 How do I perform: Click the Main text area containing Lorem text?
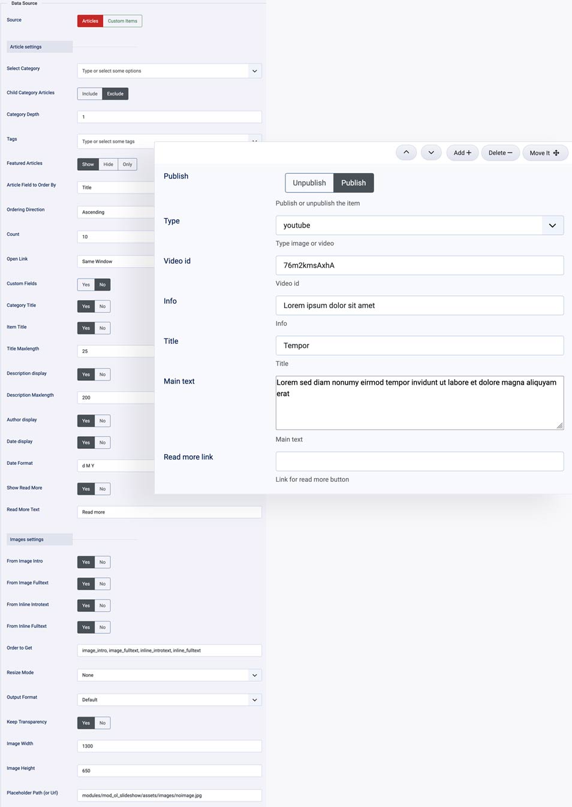coord(419,403)
